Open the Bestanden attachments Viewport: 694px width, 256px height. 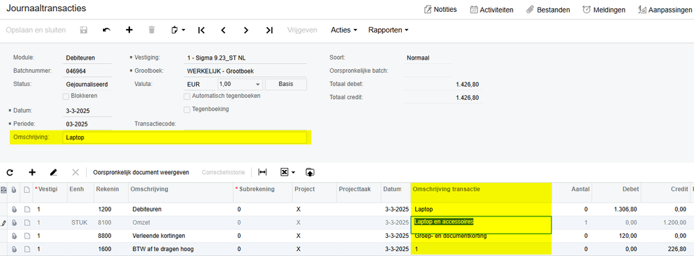pos(548,9)
